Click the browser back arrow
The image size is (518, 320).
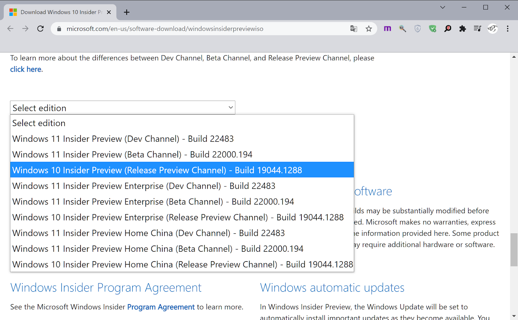coord(10,29)
